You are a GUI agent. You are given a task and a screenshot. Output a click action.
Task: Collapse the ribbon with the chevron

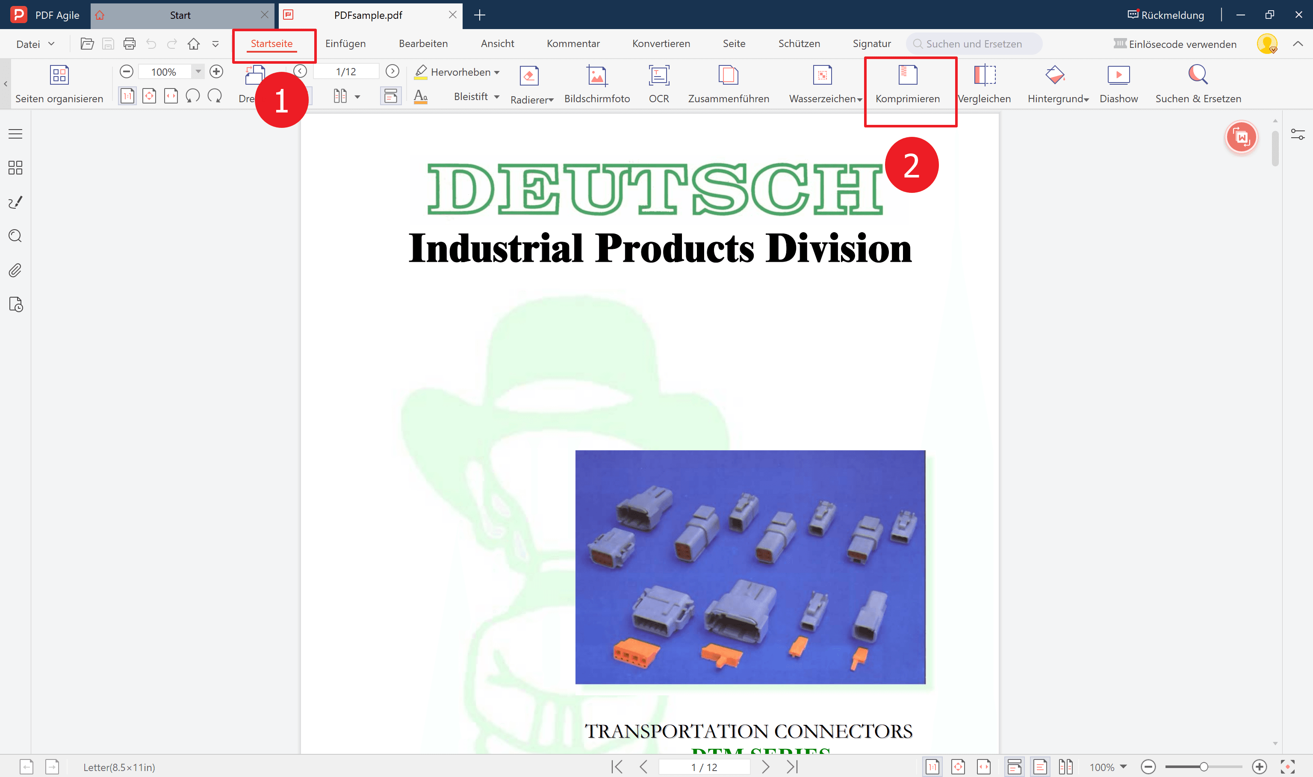tap(1298, 44)
